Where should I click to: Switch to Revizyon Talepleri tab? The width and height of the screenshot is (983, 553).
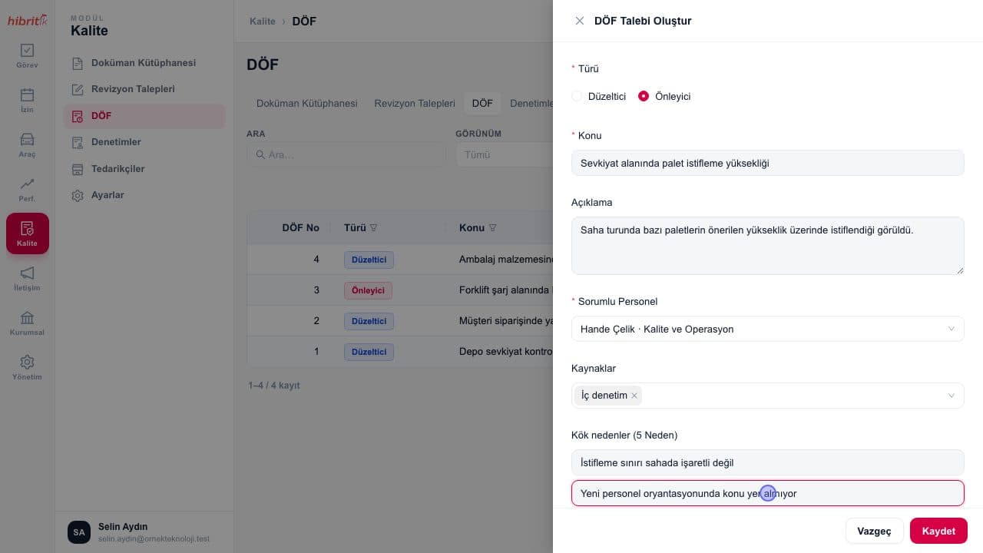click(x=415, y=103)
